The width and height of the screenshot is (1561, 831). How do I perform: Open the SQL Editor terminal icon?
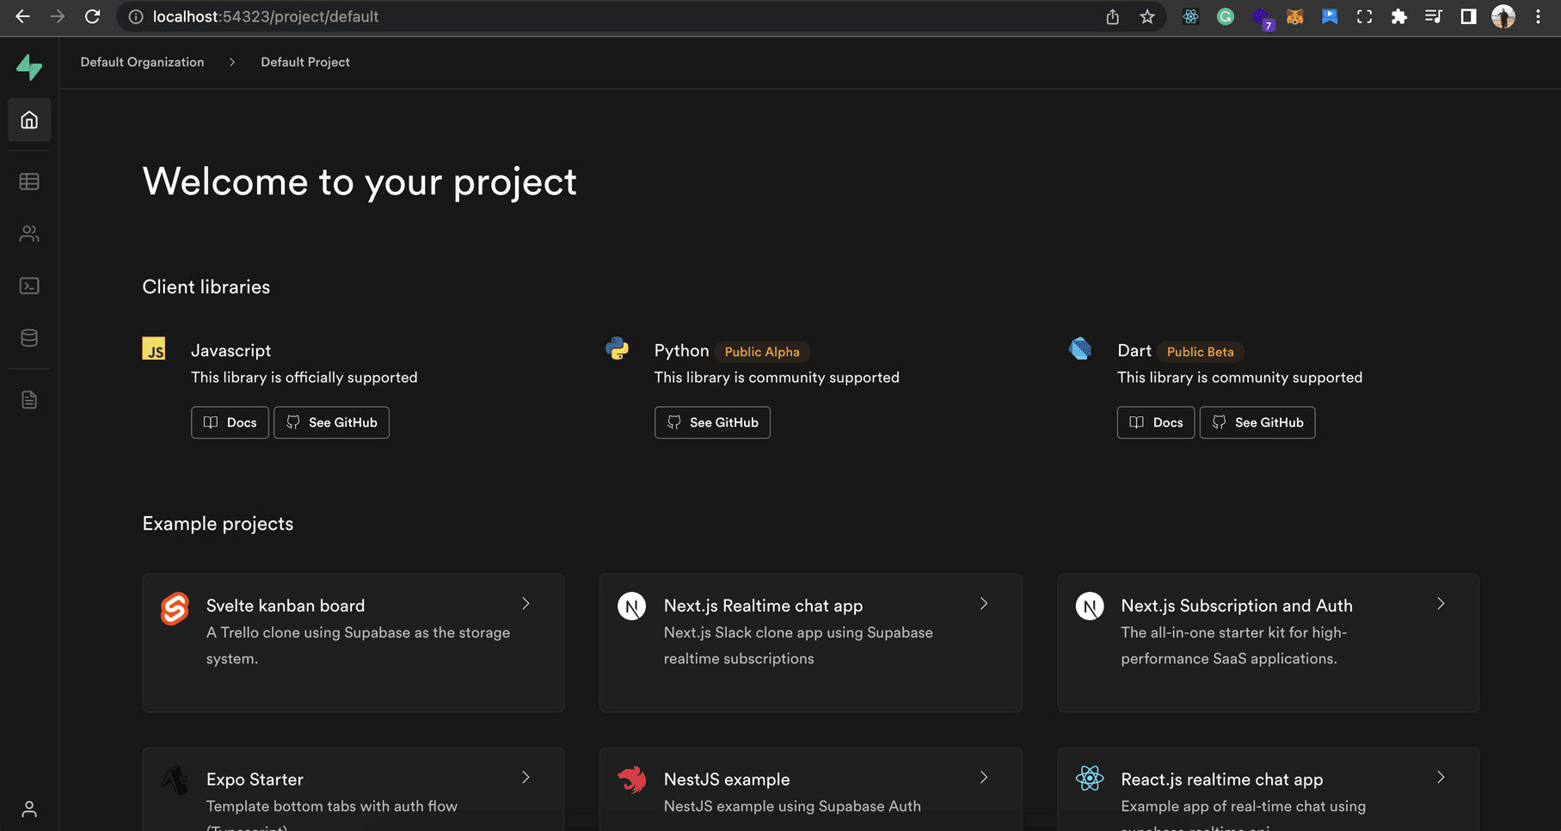(x=28, y=285)
